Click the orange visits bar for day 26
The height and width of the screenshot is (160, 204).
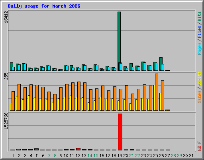[x=163, y=96]
